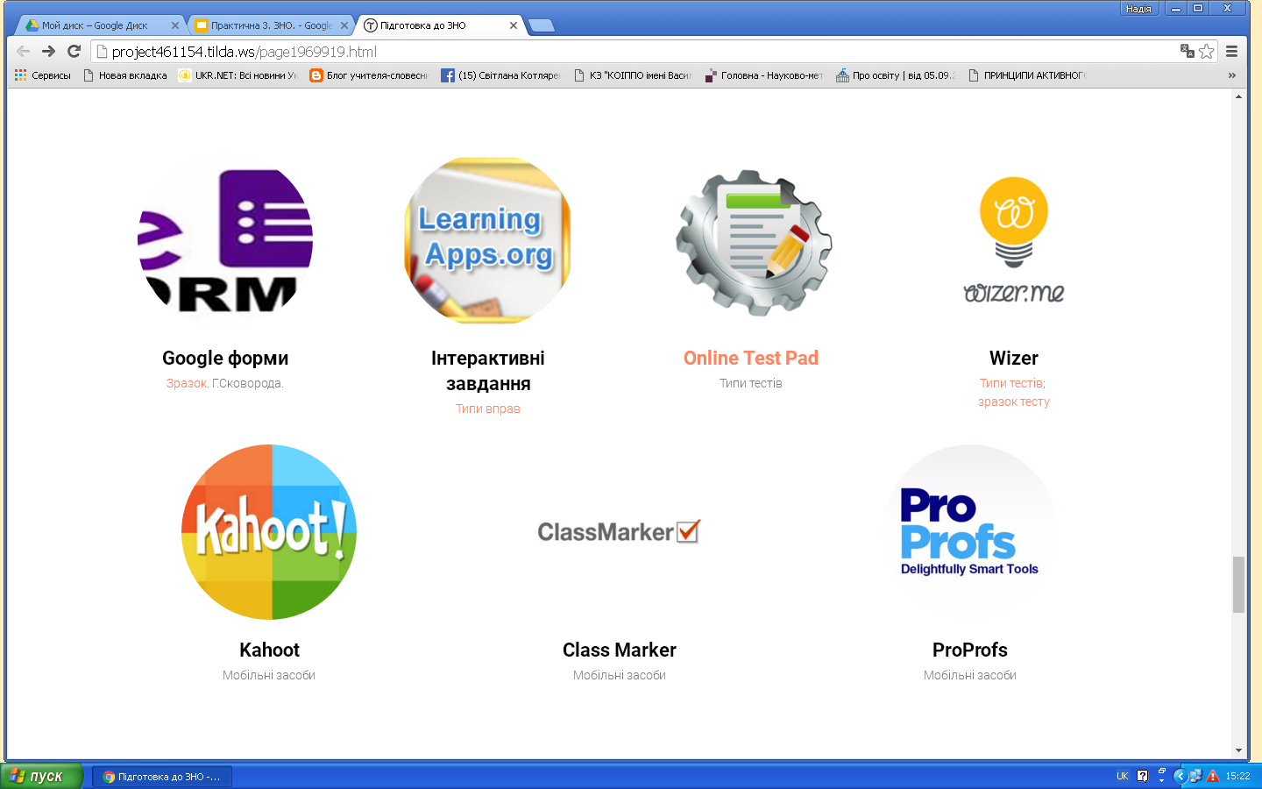Click 'Мобільні засоби' under ProProfs
The width and height of the screenshot is (1262, 789).
(x=970, y=675)
